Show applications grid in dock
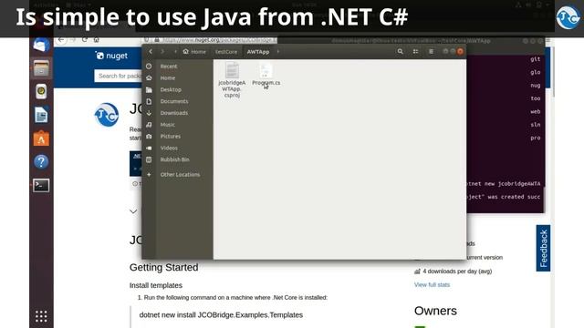Screen dimensions: 584x328 click(41, 316)
